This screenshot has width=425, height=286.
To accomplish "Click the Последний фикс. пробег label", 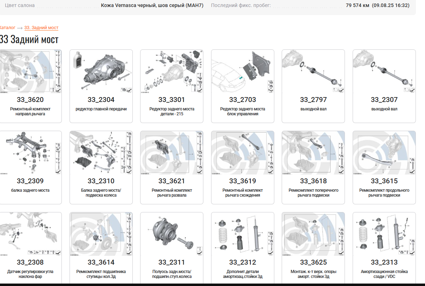I will 241,5.
